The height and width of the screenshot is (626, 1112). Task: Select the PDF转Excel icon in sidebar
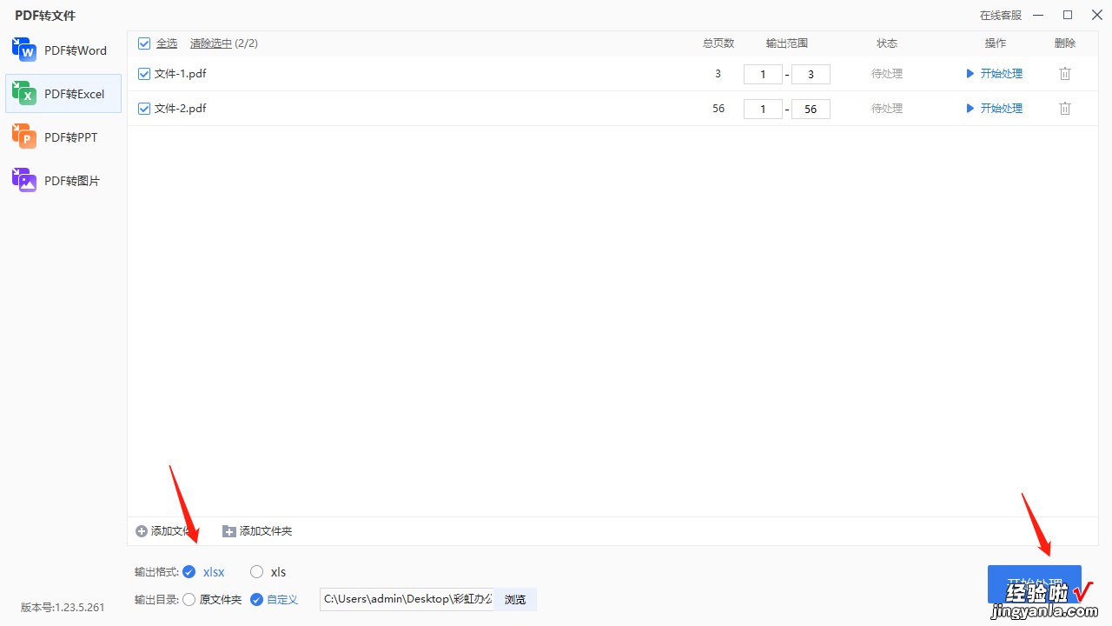(x=24, y=94)
